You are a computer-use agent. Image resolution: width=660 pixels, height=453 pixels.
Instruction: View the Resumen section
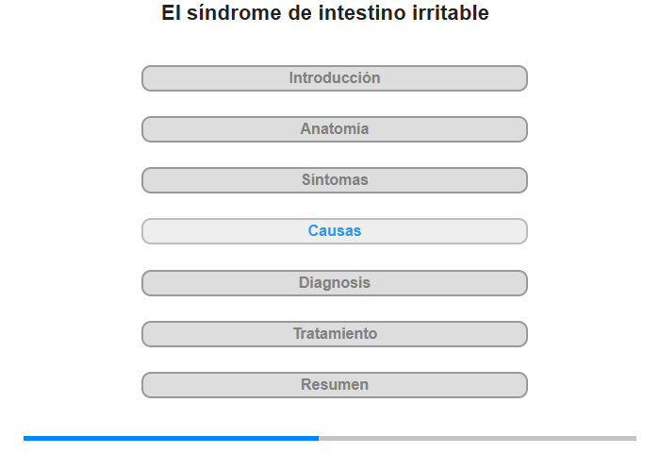tap(334, 385)
